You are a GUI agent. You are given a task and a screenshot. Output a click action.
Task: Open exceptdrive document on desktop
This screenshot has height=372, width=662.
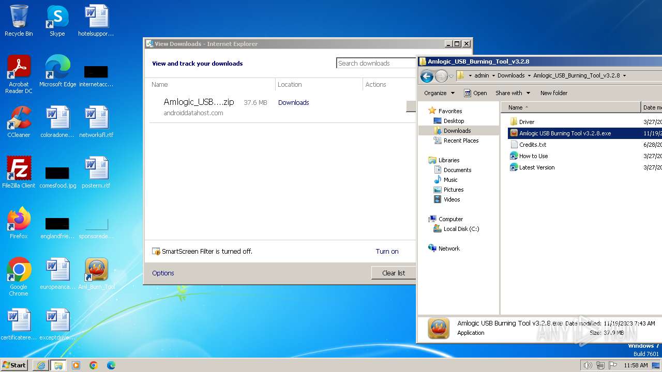pyautogui.click(x=57, y=324)
